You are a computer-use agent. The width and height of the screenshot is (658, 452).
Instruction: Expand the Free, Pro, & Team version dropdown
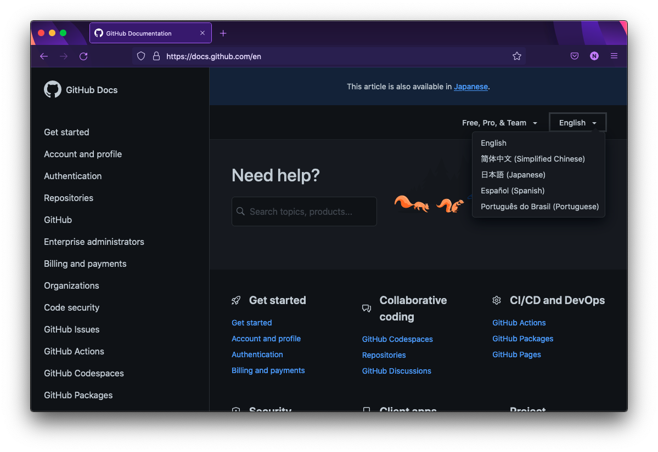[x=499, y=123]
